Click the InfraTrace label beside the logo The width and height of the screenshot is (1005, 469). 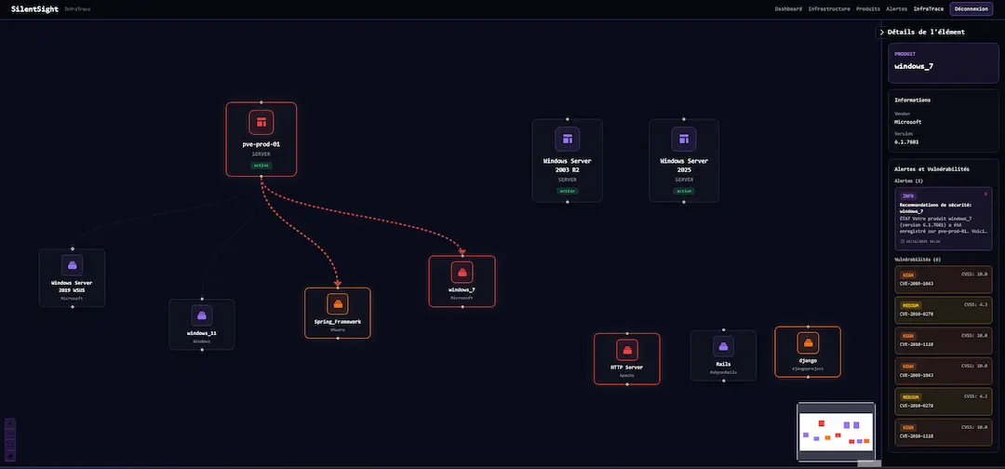coord(77,9)
